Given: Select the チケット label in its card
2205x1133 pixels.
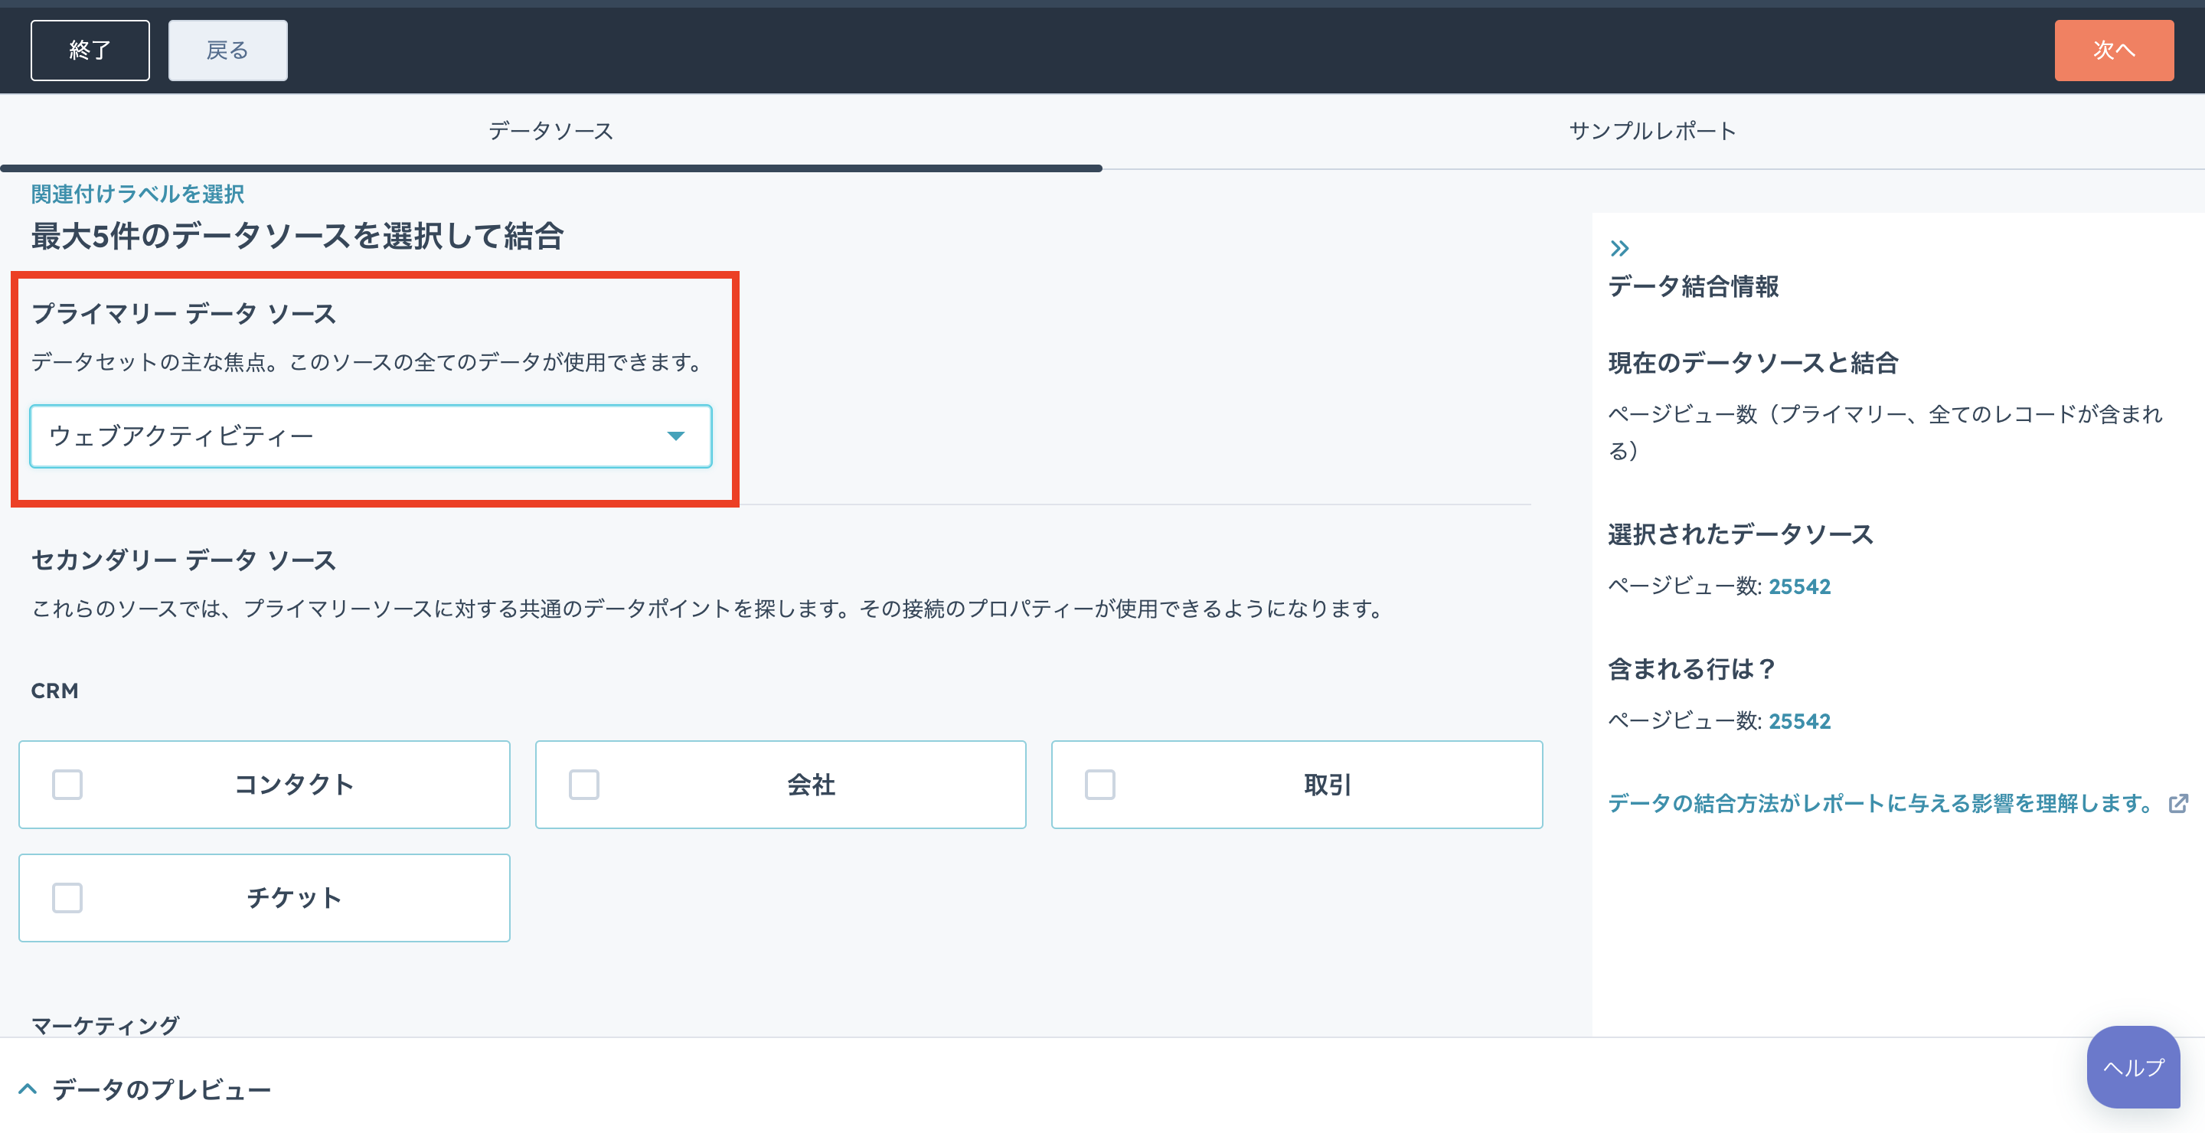Looking at the screenshot, I should [x=295, y=898].
